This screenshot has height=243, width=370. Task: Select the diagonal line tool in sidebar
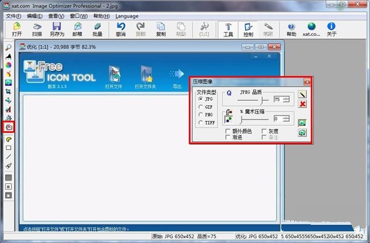pos(9,156)
